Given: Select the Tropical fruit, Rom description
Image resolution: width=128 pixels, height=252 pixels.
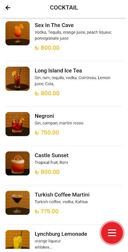Looking at the screenshot, I should click(51, 162).
